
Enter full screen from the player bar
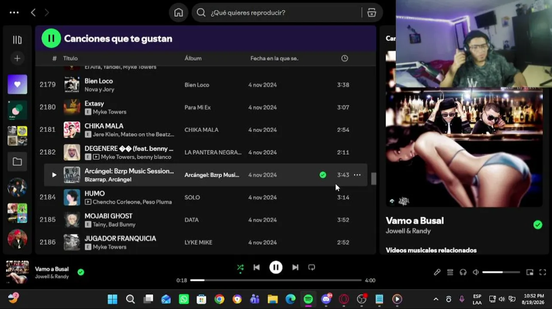pyautogui.click(x=543, y=272)
